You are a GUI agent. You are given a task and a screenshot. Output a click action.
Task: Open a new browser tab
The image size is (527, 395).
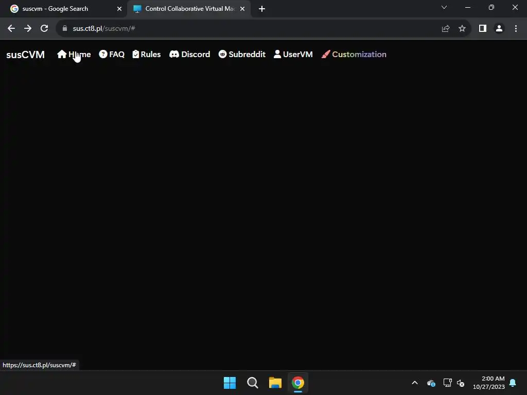tap(262, 9)
